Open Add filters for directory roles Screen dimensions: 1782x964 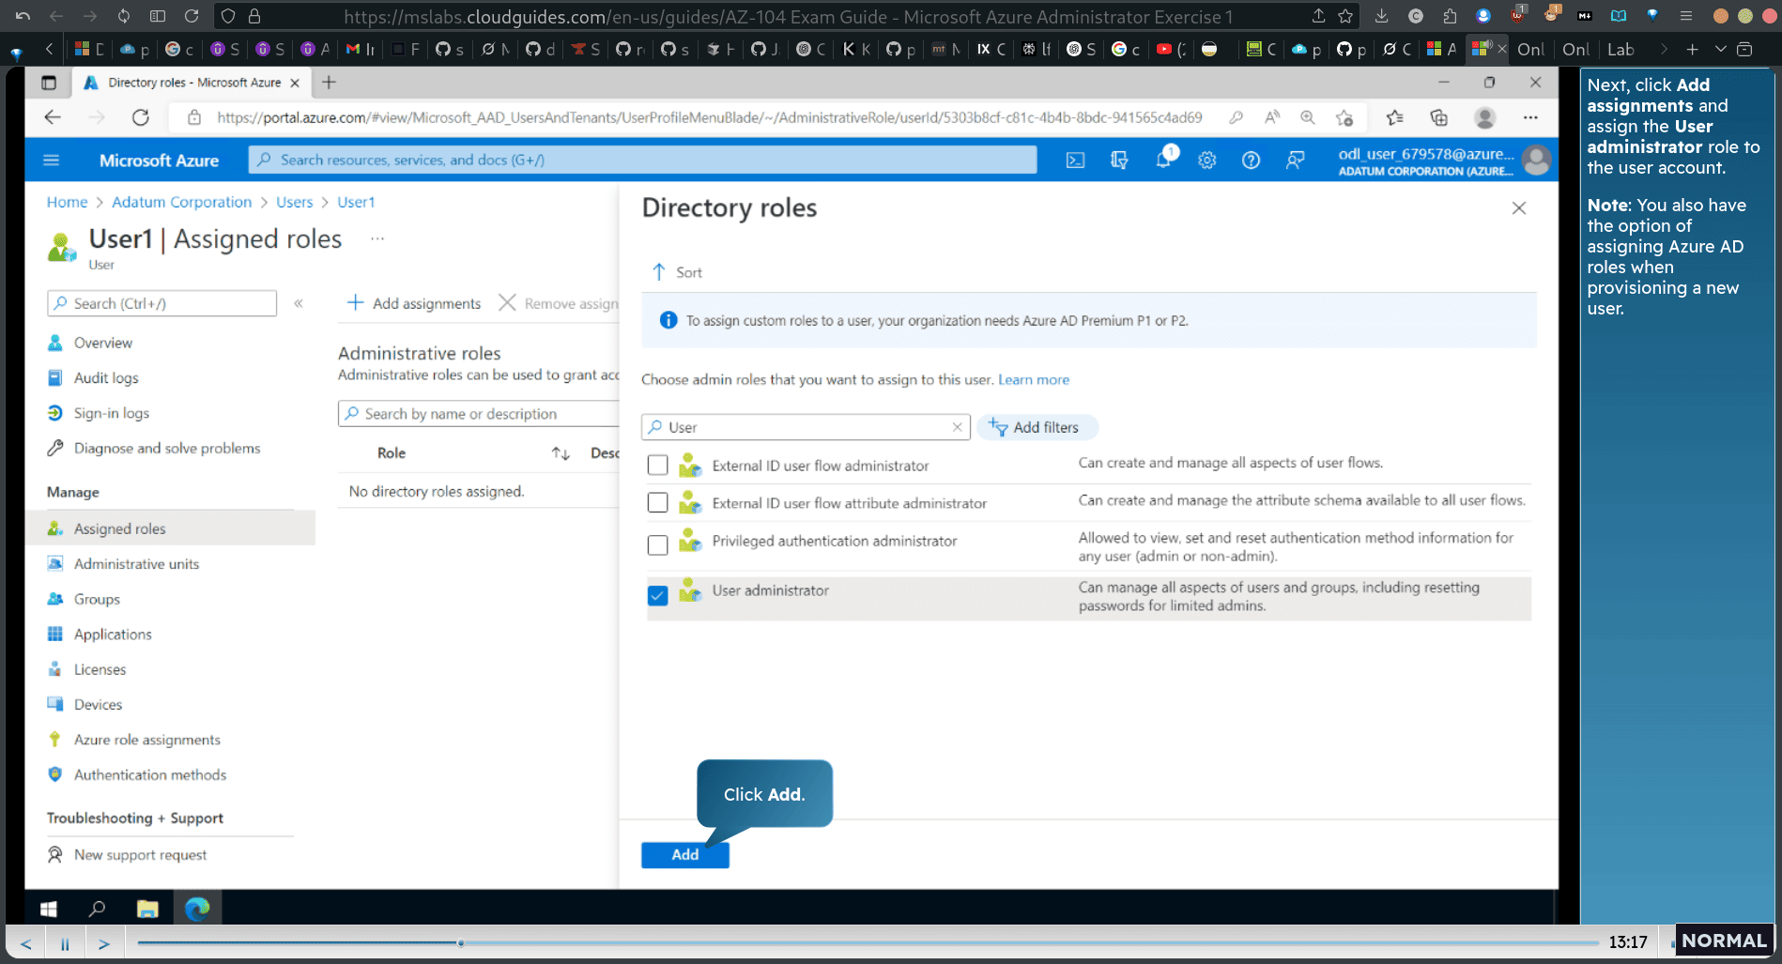pyautogui.click(x=1037, y=427)
